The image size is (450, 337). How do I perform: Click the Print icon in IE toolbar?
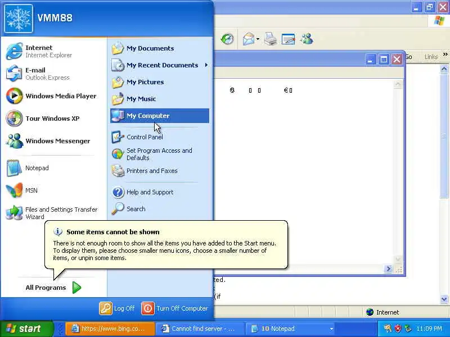pyautogui.click(x=271, y=39)
